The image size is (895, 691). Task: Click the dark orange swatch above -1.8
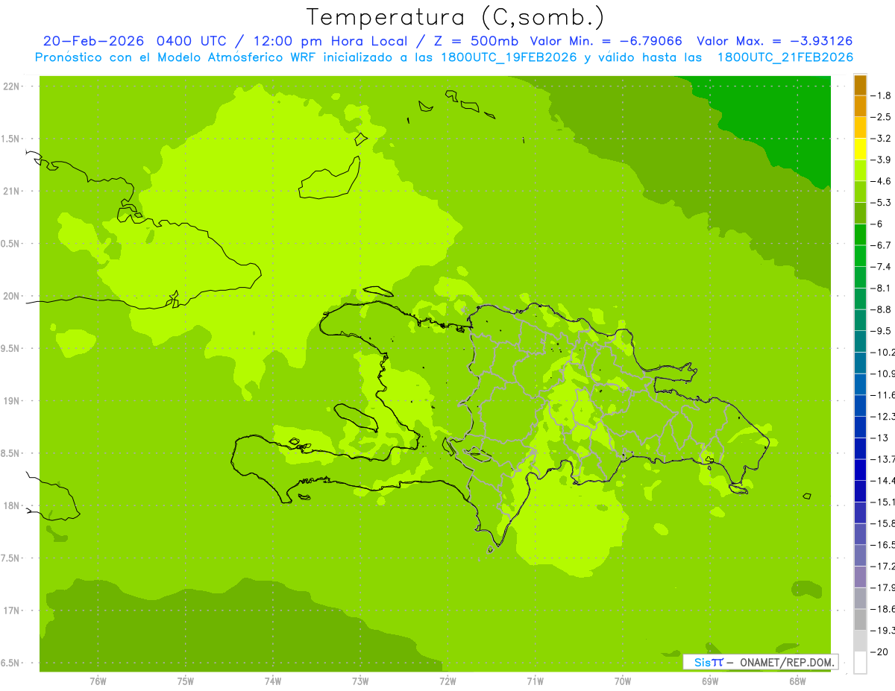[860, 85]
